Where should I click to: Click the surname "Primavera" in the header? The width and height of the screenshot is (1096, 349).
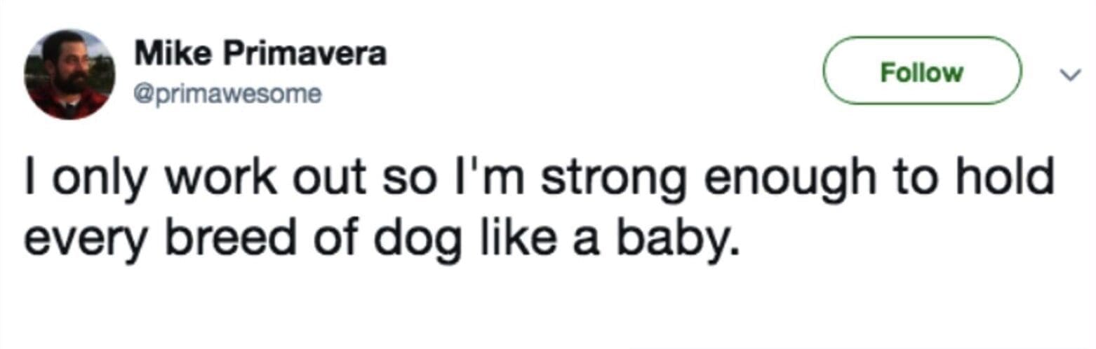click(x=304, y=54)
